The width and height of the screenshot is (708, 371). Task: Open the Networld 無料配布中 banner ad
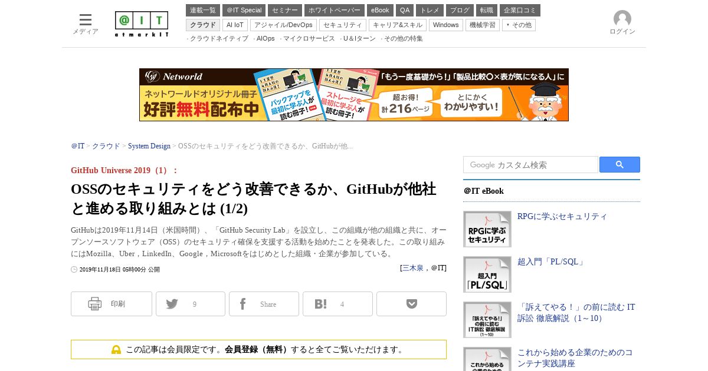point(354,95)
